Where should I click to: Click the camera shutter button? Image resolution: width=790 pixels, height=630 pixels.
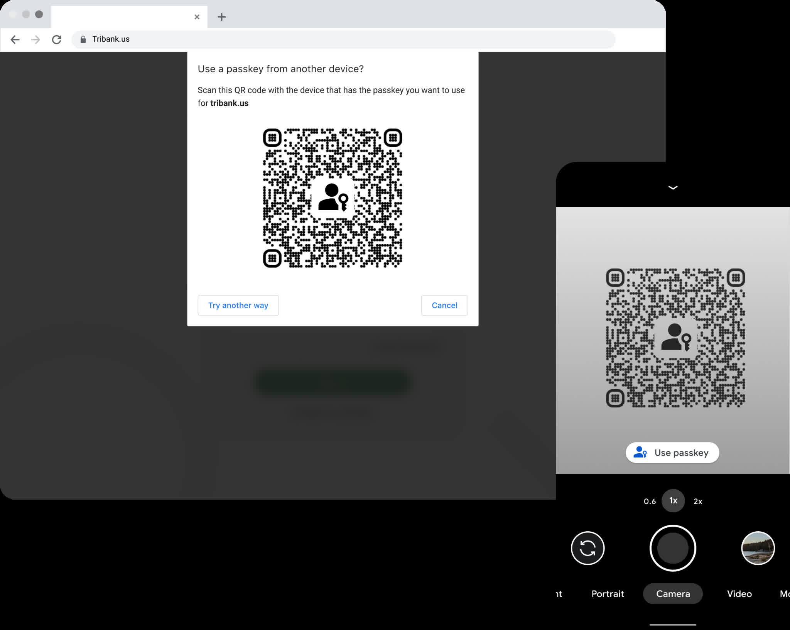tap(672, 548)
